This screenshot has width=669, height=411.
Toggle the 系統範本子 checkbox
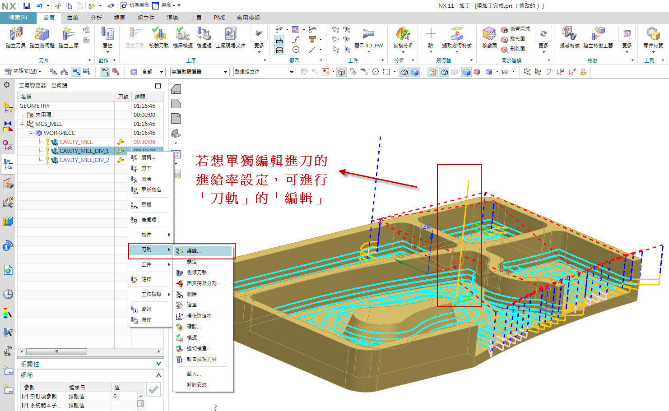pos(25,406)
